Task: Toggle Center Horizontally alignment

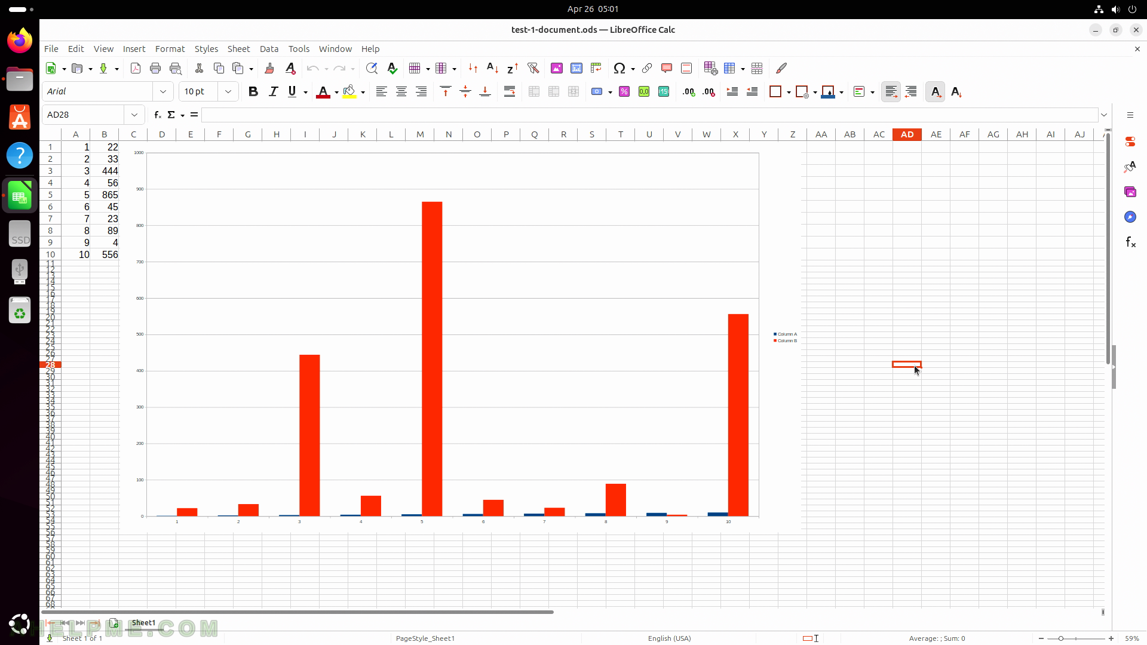Action: (401, 91)
